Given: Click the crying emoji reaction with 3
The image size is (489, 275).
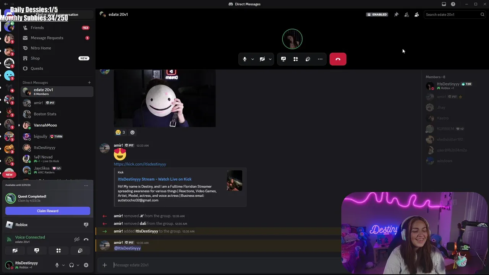Looking at the screenshot, I should click(x=120, y=133).
